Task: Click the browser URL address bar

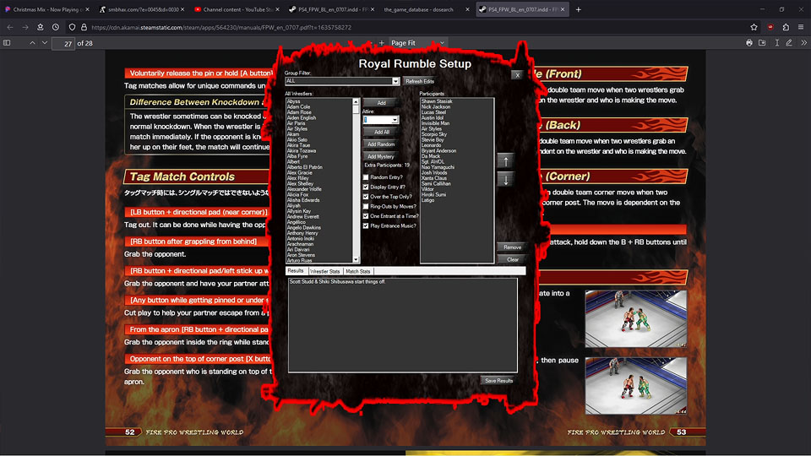Action: (x=414, y=27)
